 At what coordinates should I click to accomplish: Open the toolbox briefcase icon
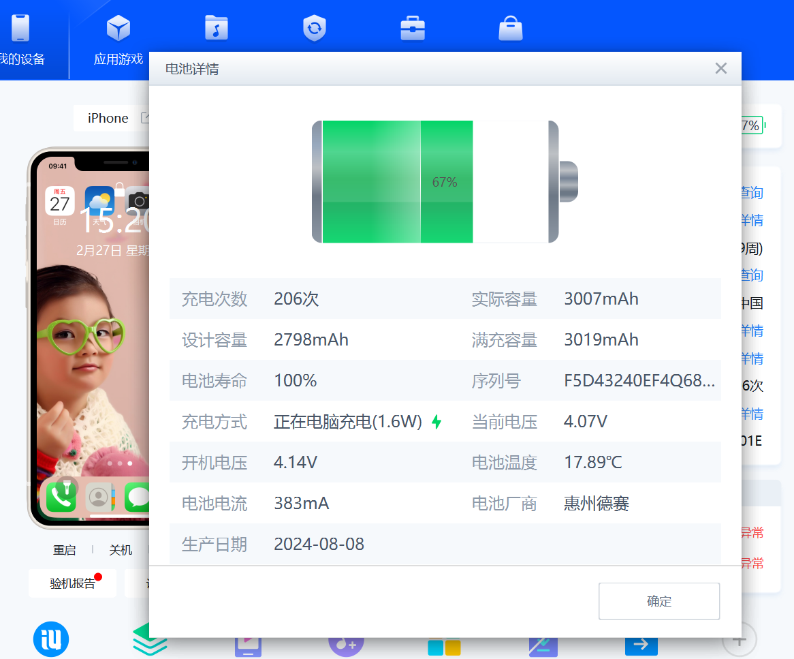413,29
